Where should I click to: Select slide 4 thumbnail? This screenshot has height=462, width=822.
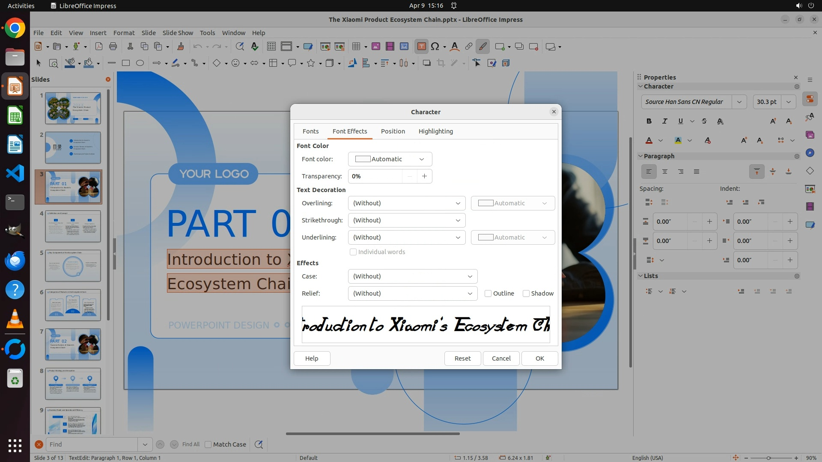73,226
